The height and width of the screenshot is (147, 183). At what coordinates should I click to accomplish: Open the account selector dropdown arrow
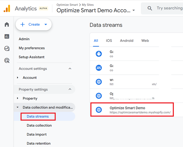(x=134, y=10)
